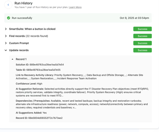The height and width of the screenshot is (132, 159).
Task: Expand the Custom Prompt step
Action: 6,43
